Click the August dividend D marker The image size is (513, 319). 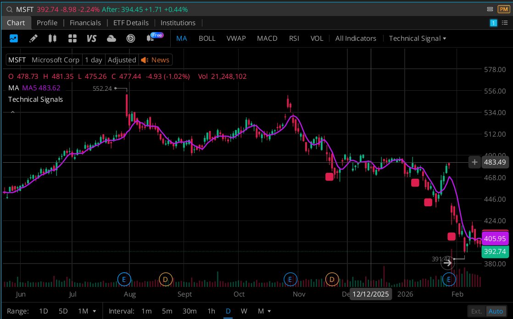click(166, 280)
